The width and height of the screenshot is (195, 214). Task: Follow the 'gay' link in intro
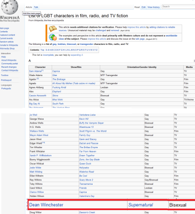coord(54,44)
